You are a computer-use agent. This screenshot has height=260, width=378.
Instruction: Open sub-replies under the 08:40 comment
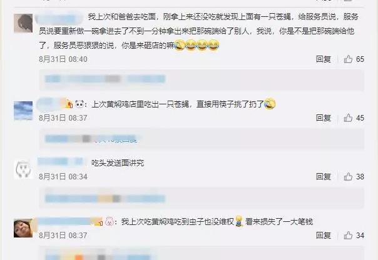pos(202,80)
